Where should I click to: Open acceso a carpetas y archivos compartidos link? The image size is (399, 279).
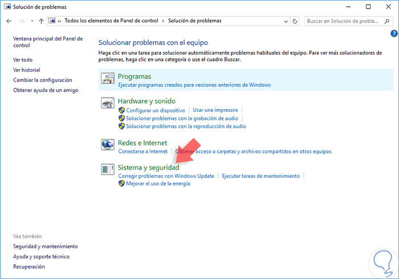coord(254,151)
